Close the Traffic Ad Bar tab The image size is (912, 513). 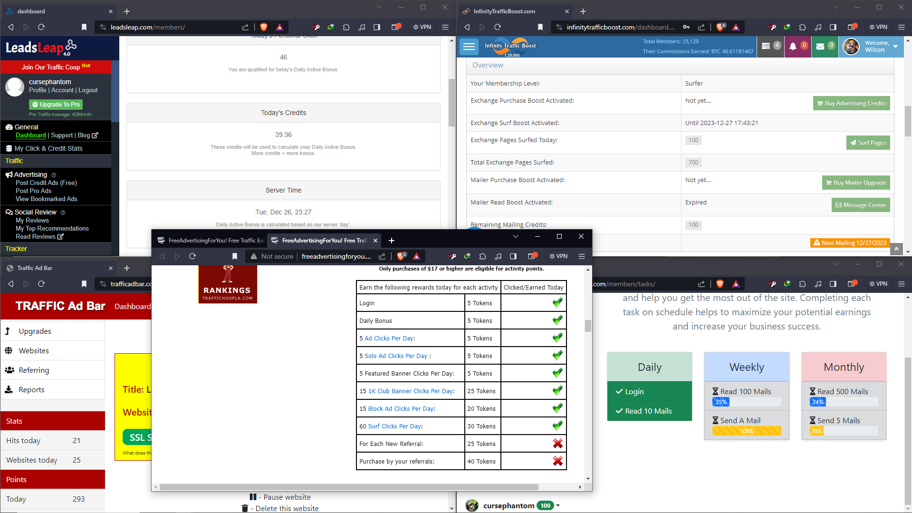tap(111, 268)
